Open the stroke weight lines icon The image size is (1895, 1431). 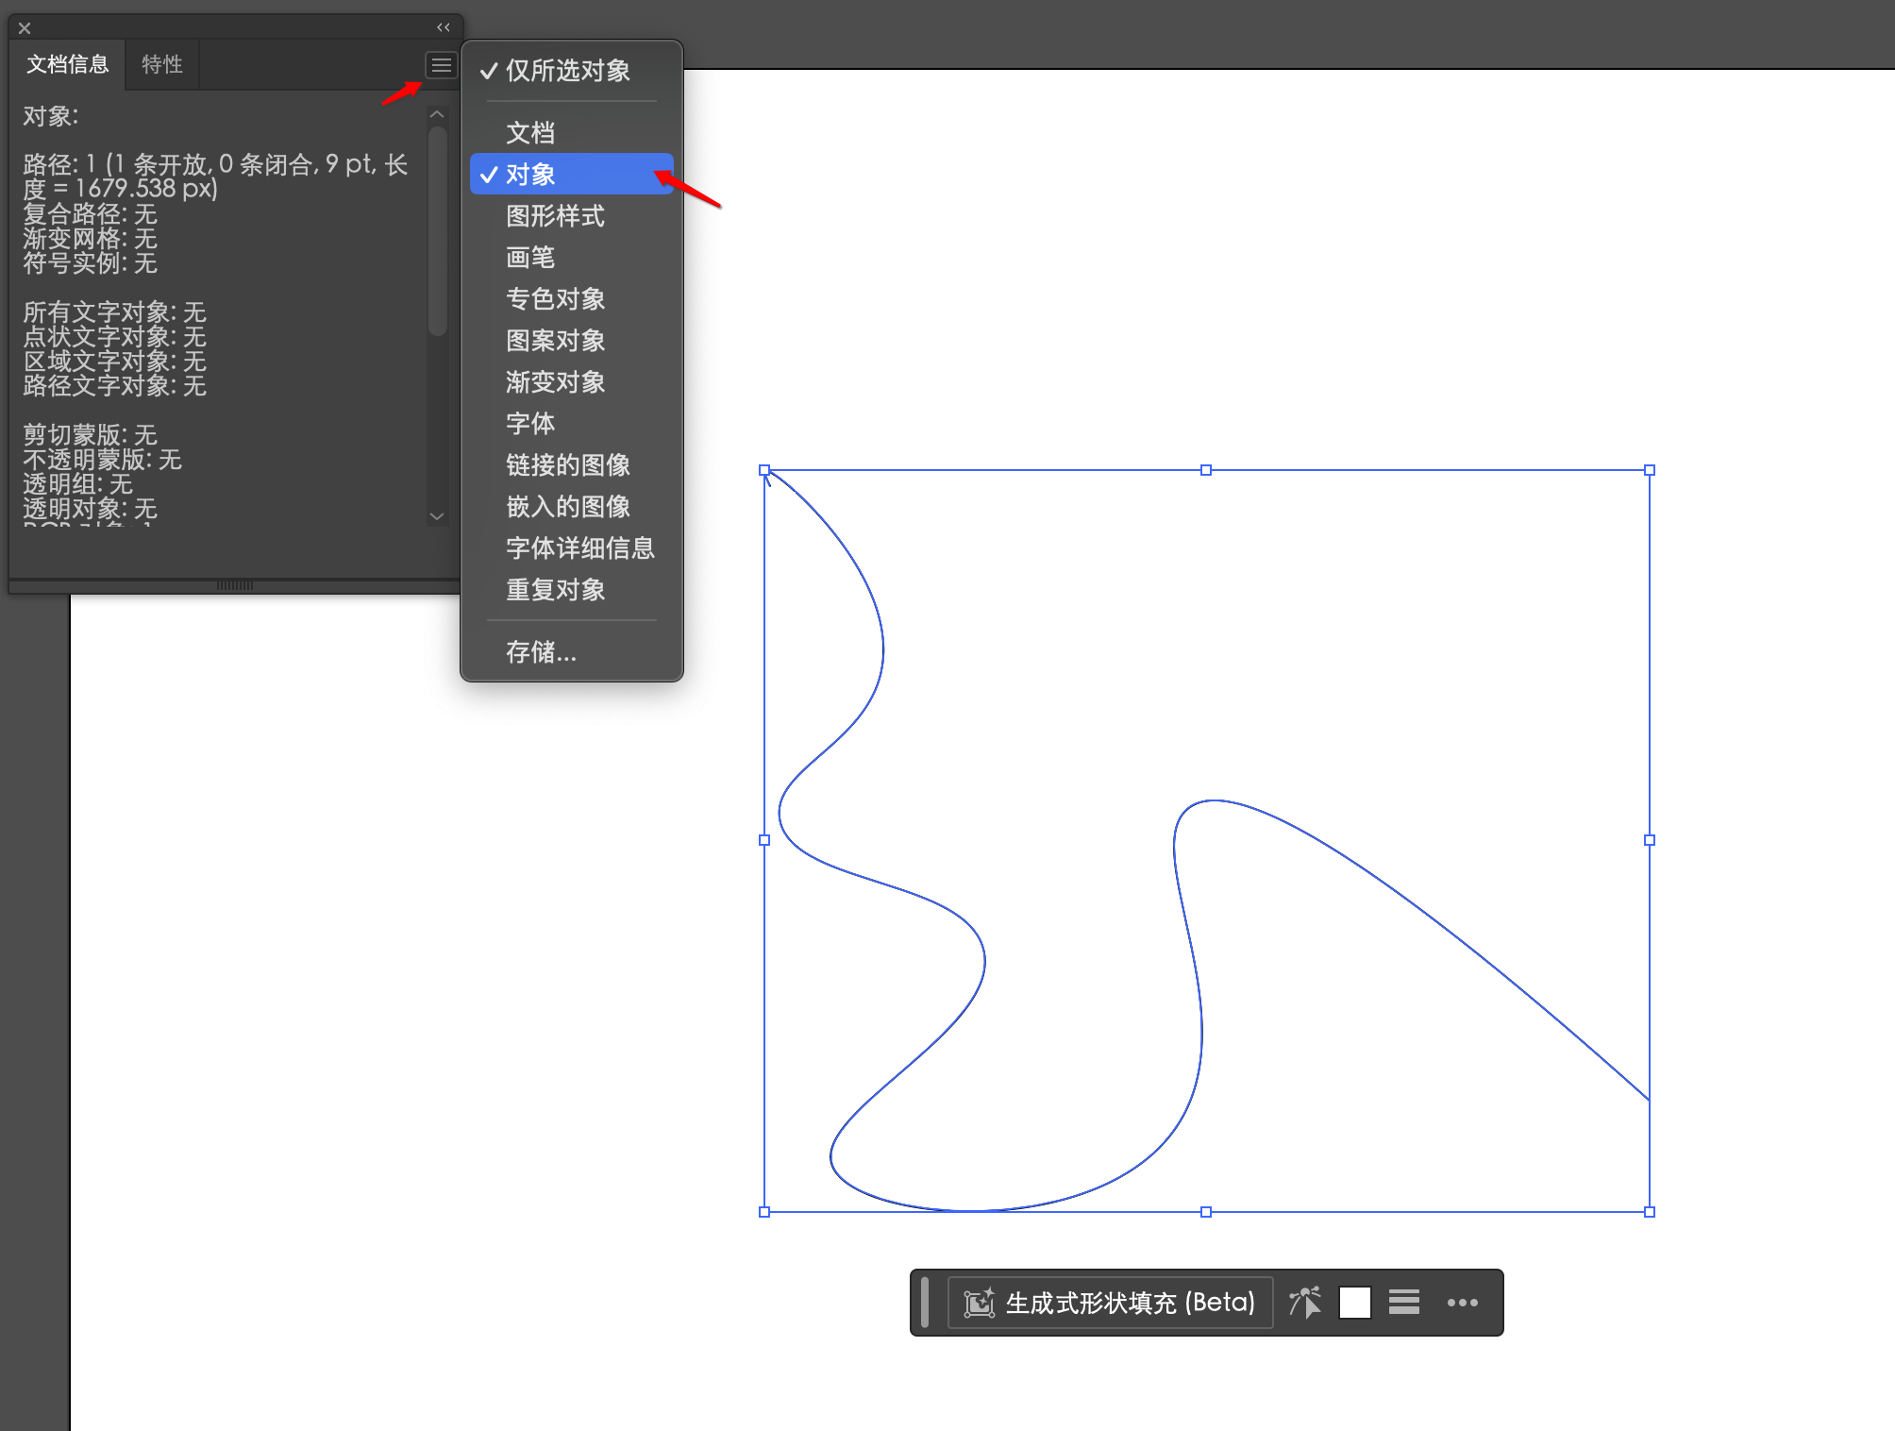pyautogui.click(x=1403, y=1303)
